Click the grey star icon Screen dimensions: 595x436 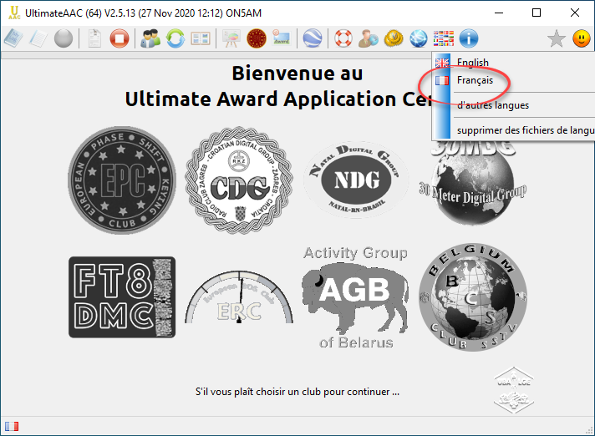pos(557,38)
